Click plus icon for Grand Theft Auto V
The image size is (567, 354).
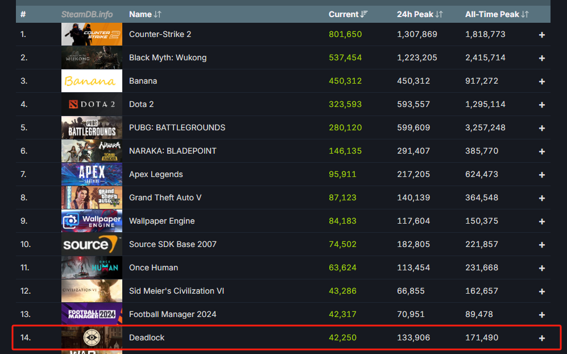coord(541,199)
